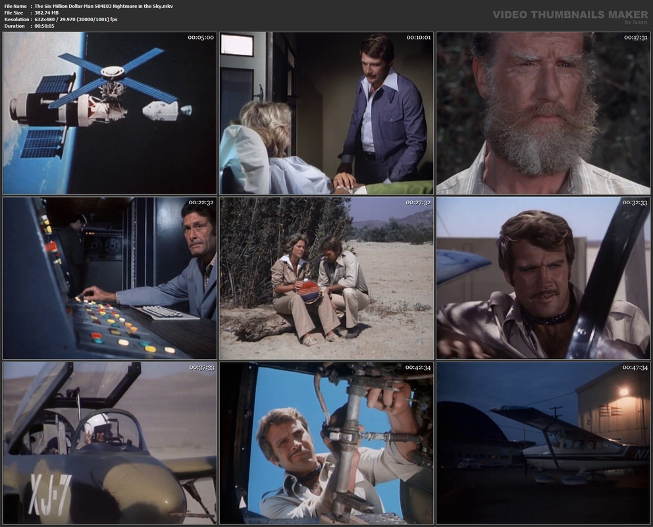The width and height of the screenshot is (653, 527).
Task: Click the 00:32:33 timestamp label
Action: click(635, 202)
